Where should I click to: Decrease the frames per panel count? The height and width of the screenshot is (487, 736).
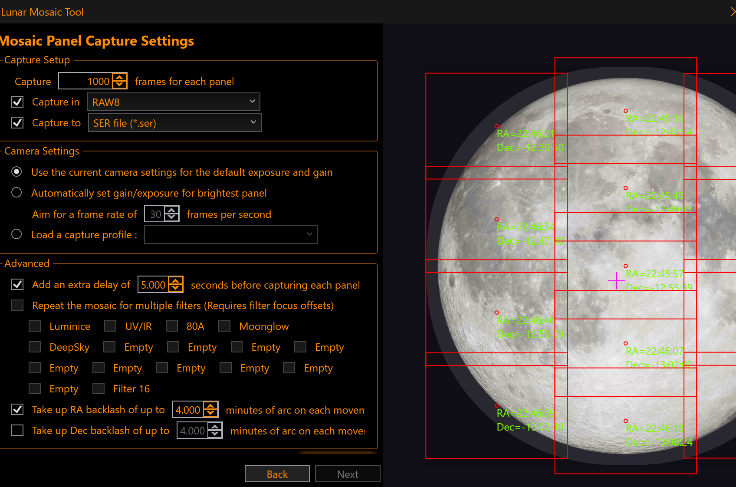[119, 85]
